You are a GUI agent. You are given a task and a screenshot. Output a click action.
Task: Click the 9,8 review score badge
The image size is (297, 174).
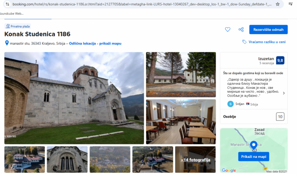click(280, 61)
